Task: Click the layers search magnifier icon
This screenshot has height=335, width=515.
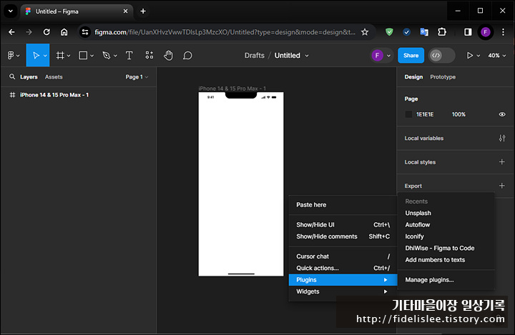Action: coord(12,76)
